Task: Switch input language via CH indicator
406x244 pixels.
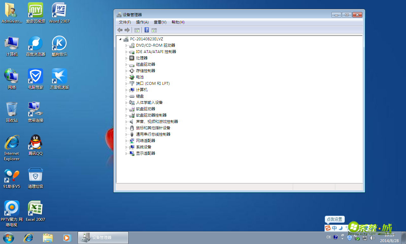Action: coord(329,237)
